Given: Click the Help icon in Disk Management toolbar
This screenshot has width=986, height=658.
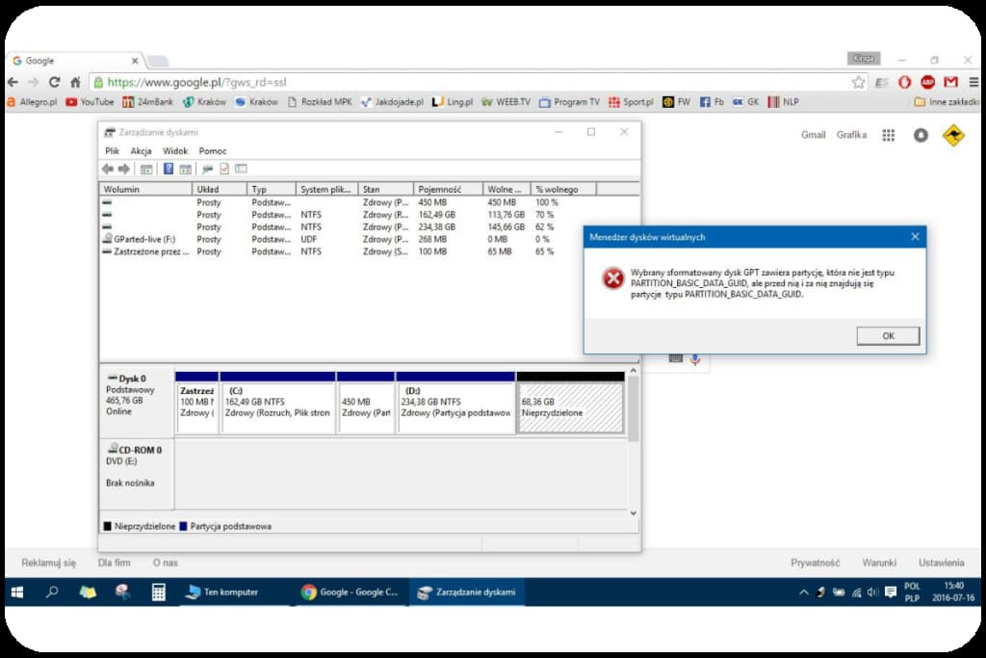Looking at the screenshot, I should click(169, 169).
